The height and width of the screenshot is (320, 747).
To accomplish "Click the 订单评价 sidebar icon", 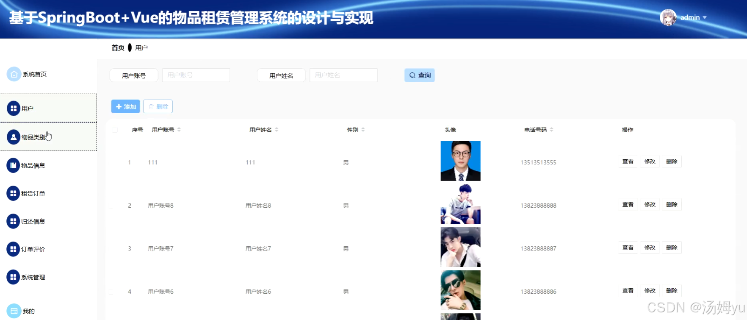I will (x=13, y=249).
